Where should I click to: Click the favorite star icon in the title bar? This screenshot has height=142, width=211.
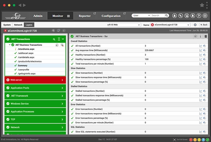[202, 5]
